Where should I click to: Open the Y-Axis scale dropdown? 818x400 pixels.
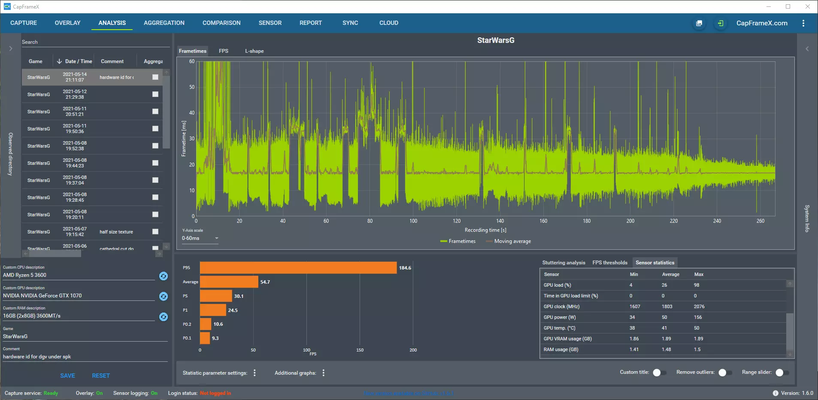(200, 238)
